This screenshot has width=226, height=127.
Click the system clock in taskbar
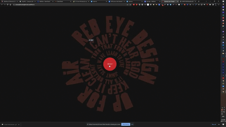(x=223, y=121)
